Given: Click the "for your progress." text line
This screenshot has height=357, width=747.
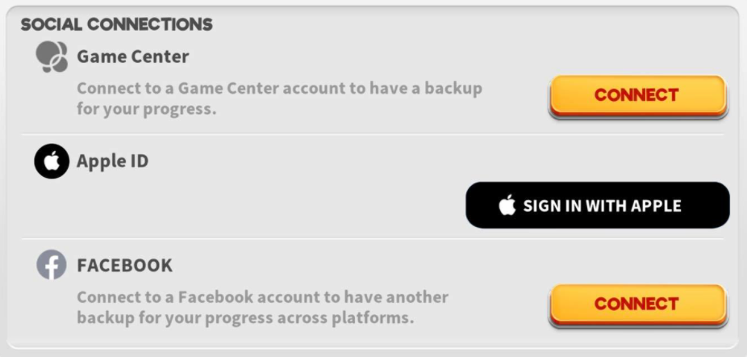Looking at the screenshot, I should [147, 109].
